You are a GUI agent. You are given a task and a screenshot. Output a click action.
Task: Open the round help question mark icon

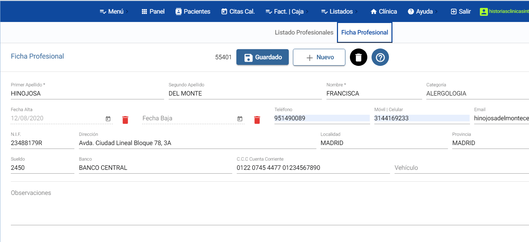pos(380,57)
